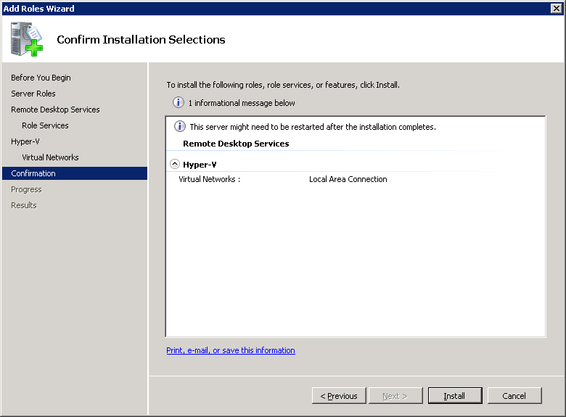Viewport: 566px width, 417px height.
Task: Click the info icon next to restart warning
Action: (180, 127)
